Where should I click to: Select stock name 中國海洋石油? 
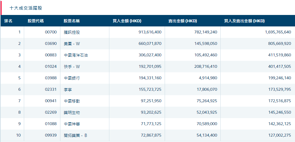click(76, 55)
